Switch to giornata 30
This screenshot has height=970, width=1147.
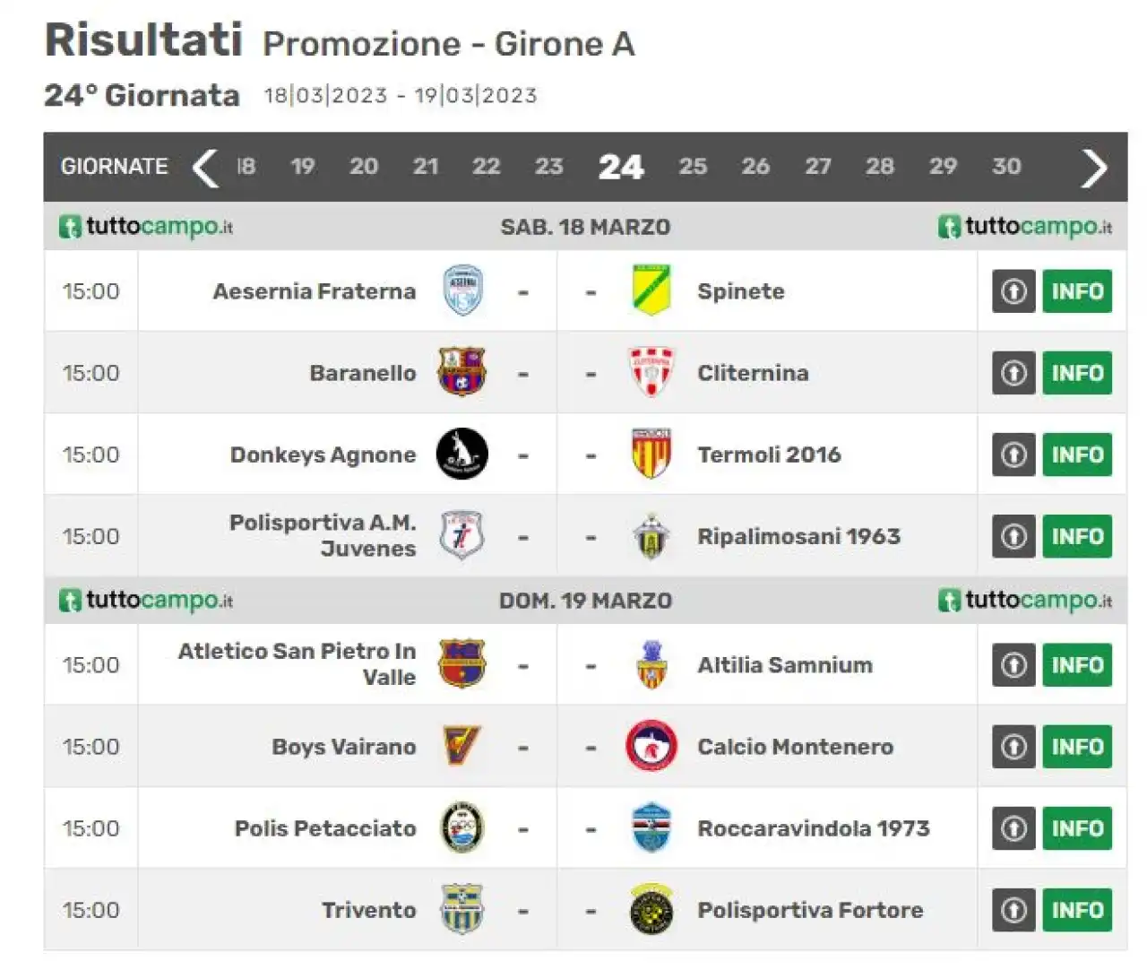pos(1006,167)
